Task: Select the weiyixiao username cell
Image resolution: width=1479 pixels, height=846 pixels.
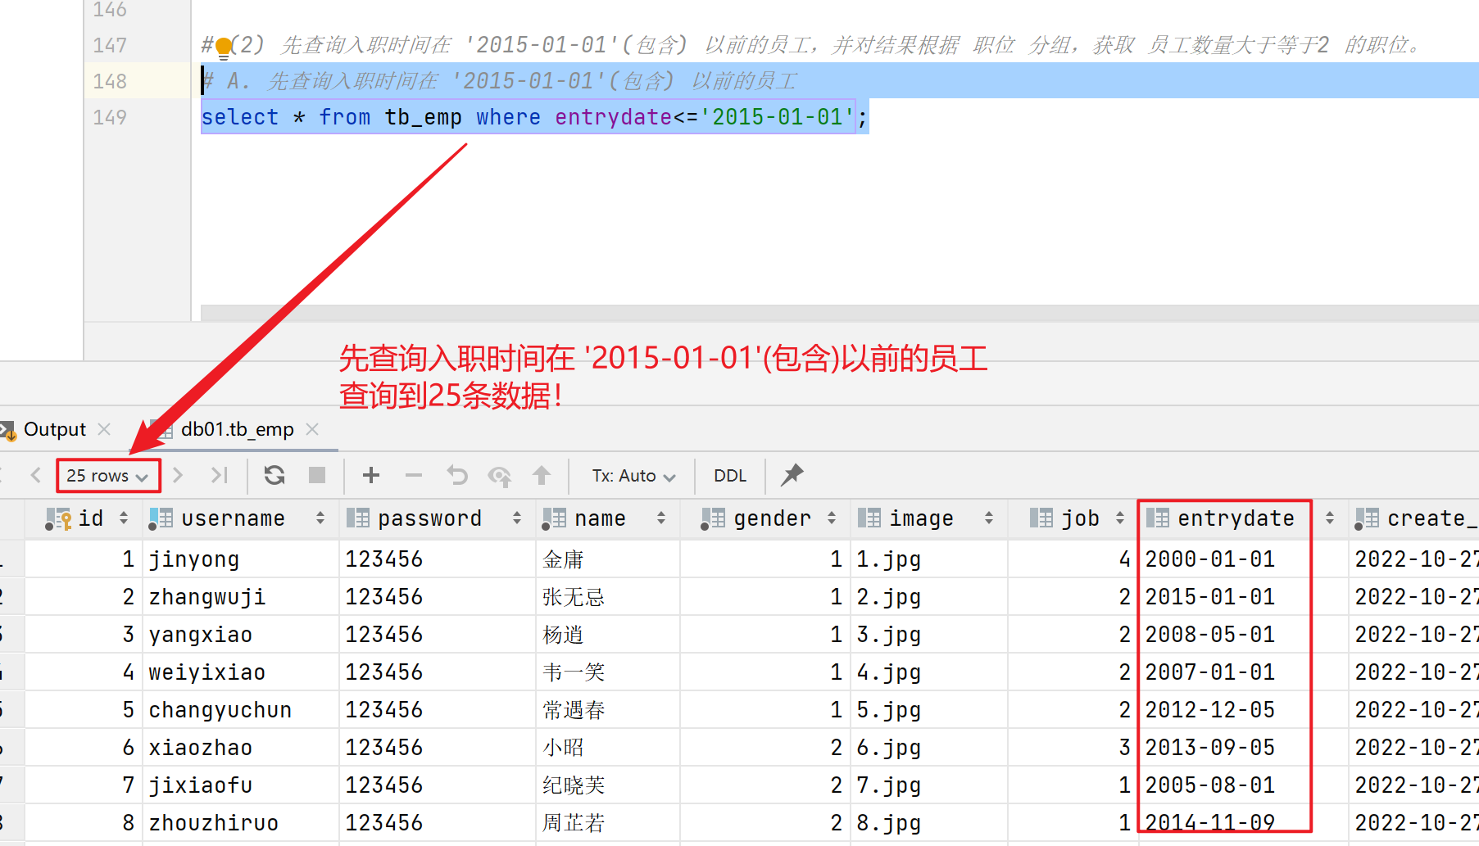Action: coord(241,672)
